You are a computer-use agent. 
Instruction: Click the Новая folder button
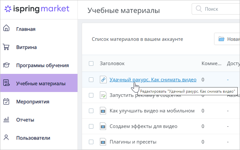coord(227,39)
